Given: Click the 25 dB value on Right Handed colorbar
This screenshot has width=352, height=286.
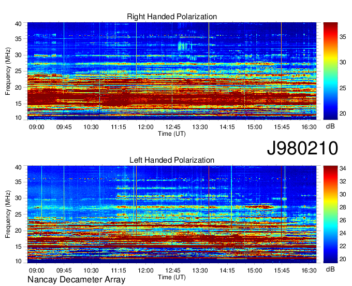Looking at the screenshot, I should 343,88.
